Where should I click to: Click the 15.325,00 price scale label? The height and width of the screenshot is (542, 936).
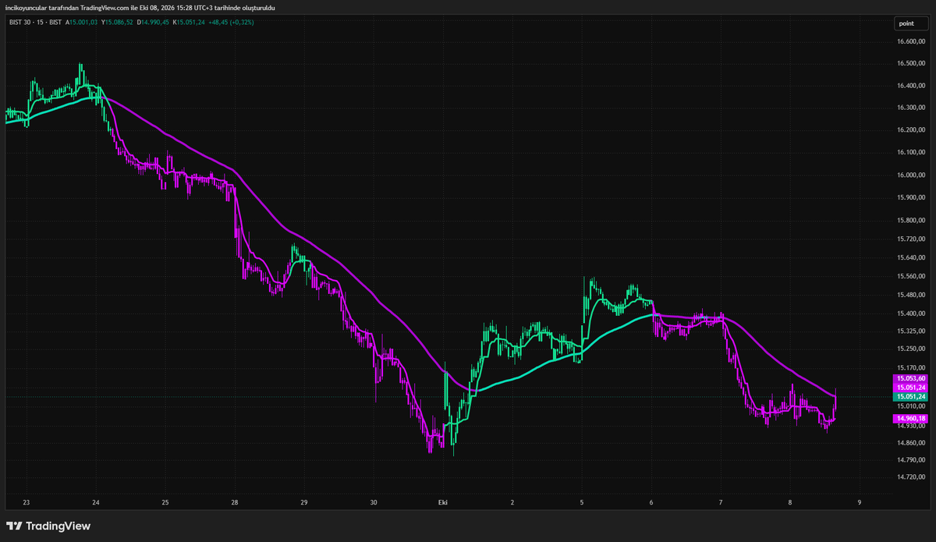pyautogui.click(x=910, y=331)
